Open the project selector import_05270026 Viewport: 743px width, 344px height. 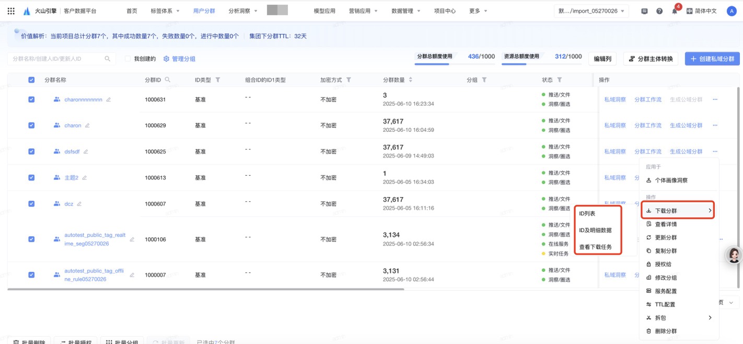point(591,11)
